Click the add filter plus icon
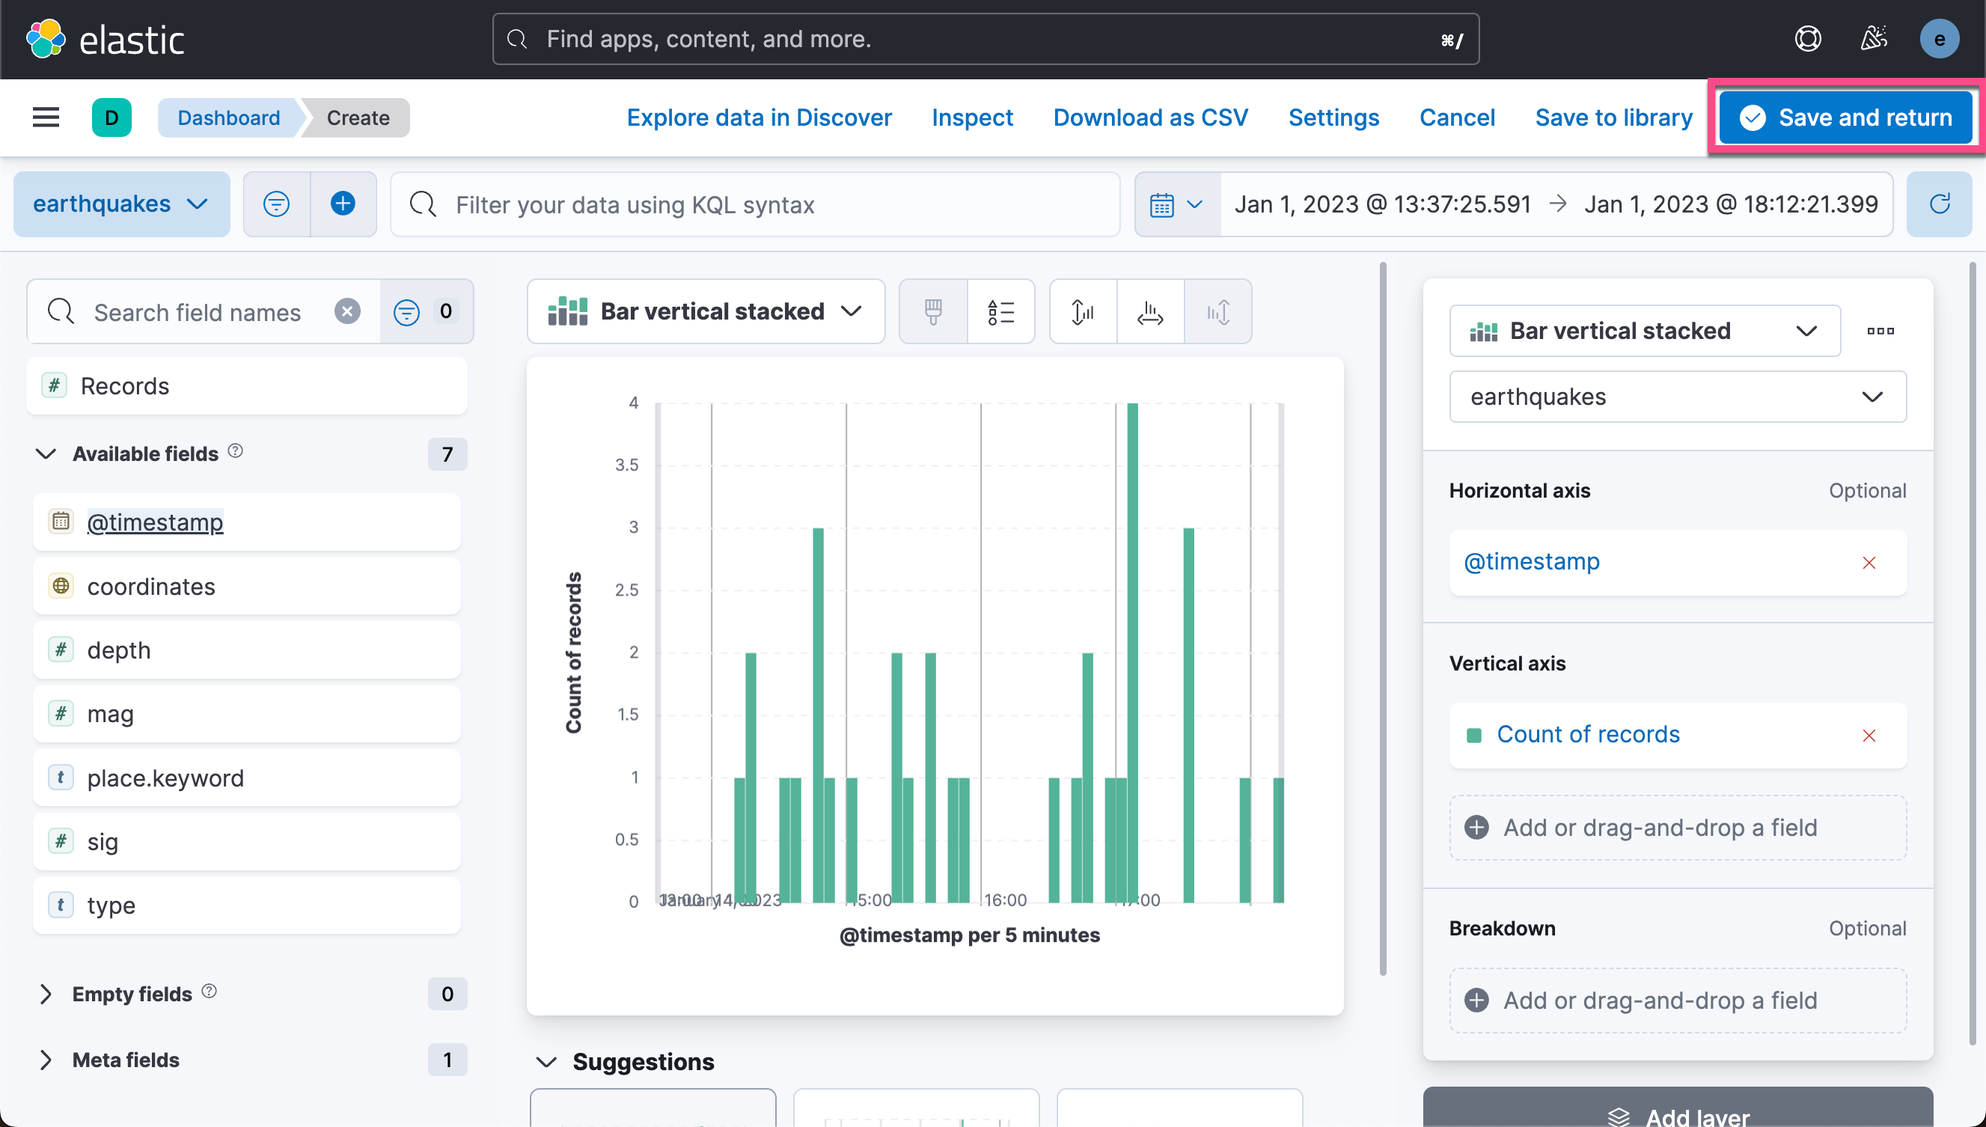1986x1127 pixels. 343,204
